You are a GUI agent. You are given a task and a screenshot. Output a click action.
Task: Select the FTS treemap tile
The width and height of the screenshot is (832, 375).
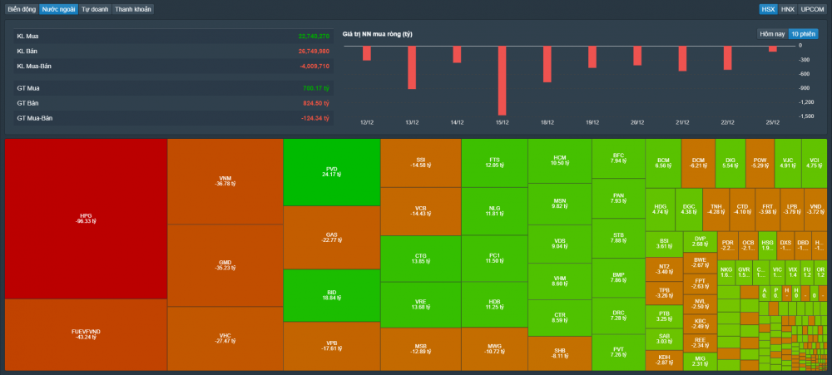(x=494, y=163)
